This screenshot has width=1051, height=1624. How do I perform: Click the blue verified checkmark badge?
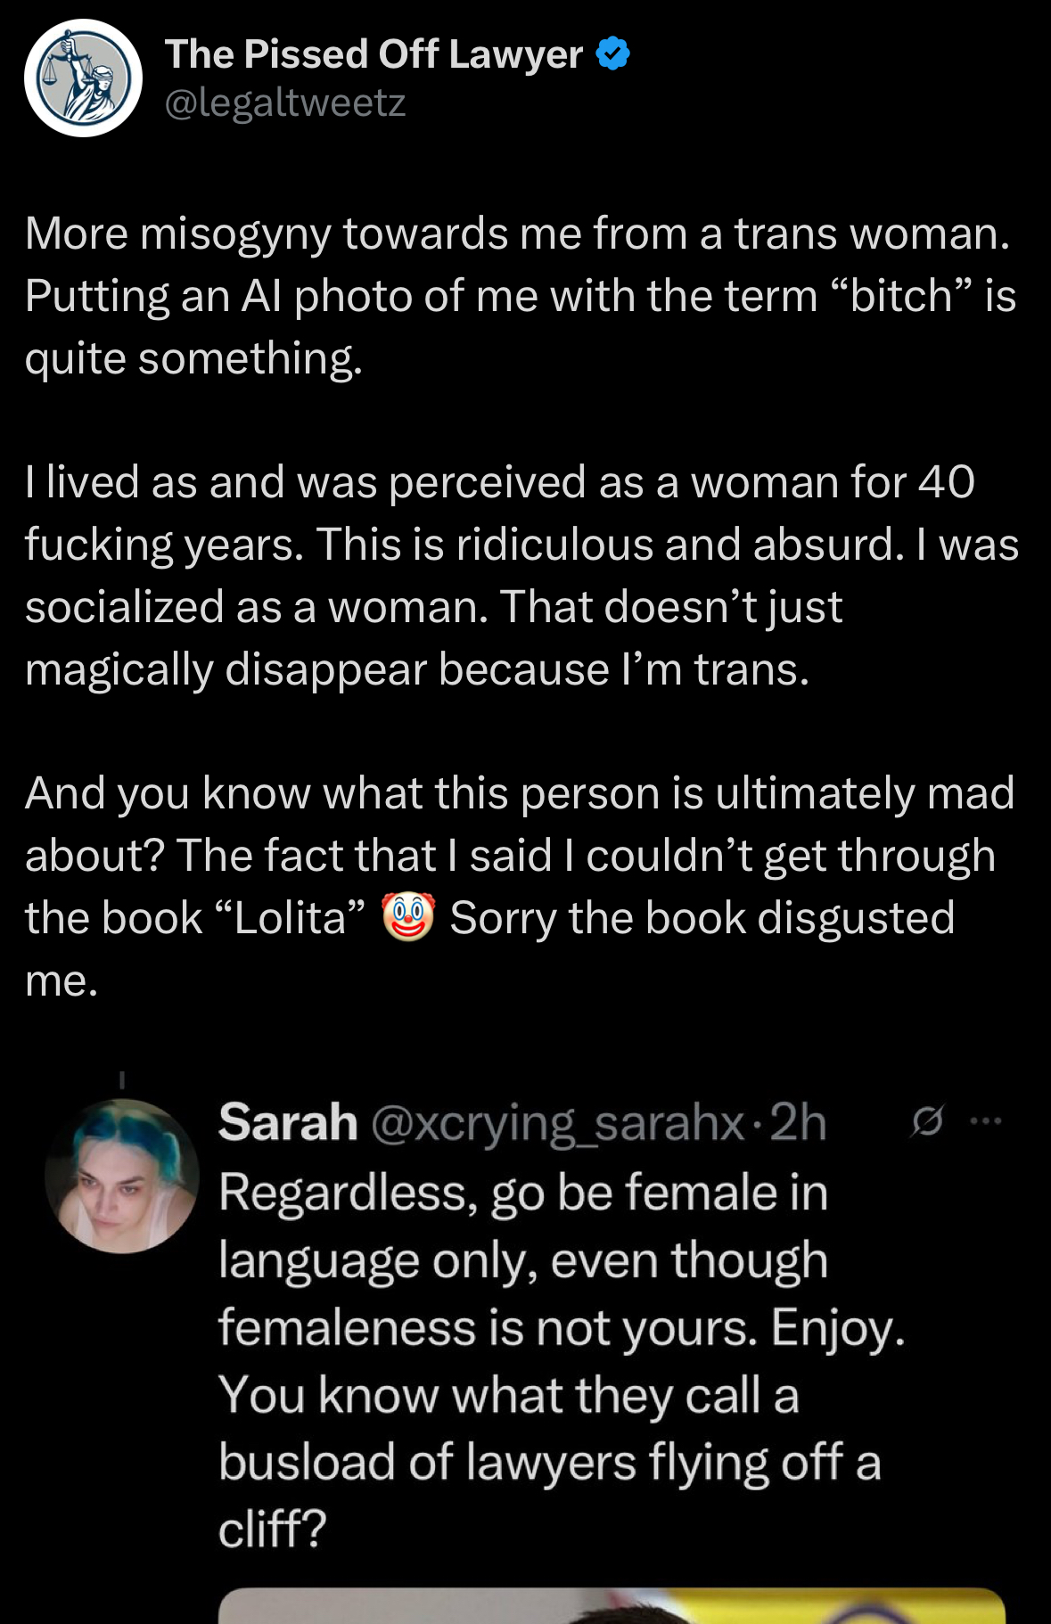tap(612, 53)
